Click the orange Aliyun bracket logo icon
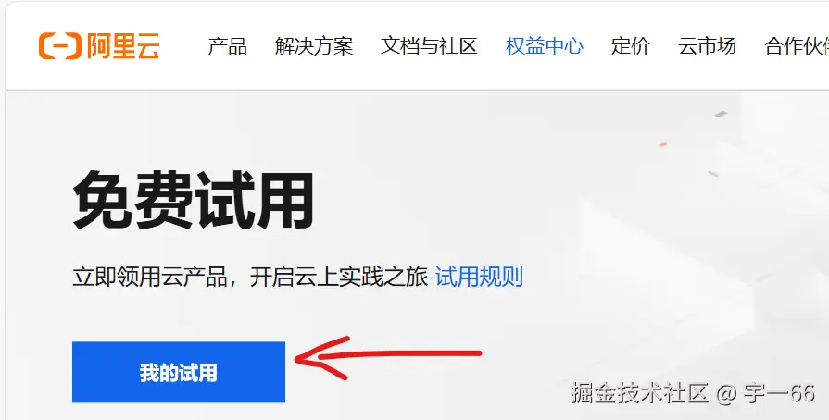829x420 pixels. (59, 46)
